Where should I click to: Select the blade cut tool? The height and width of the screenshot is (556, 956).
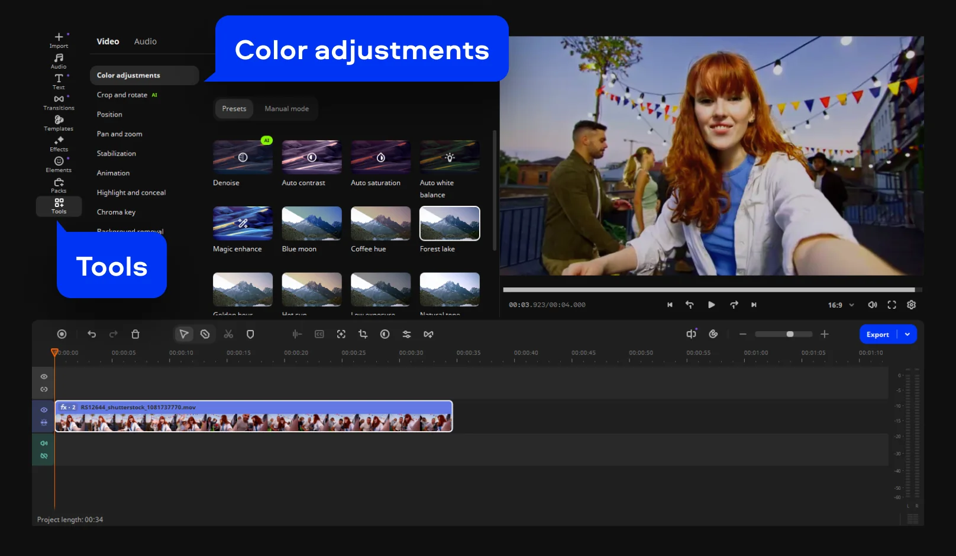pyautogui.click(x=205, y=334)
